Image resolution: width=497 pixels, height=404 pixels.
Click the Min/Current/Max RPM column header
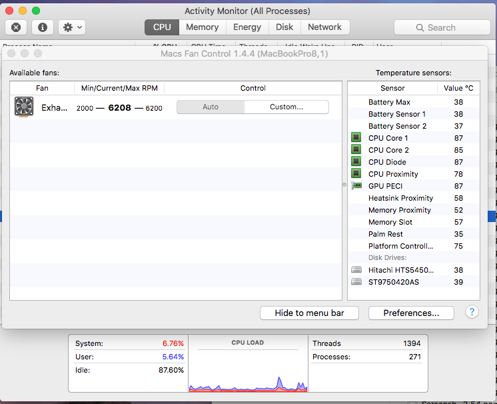pos(119,88)
